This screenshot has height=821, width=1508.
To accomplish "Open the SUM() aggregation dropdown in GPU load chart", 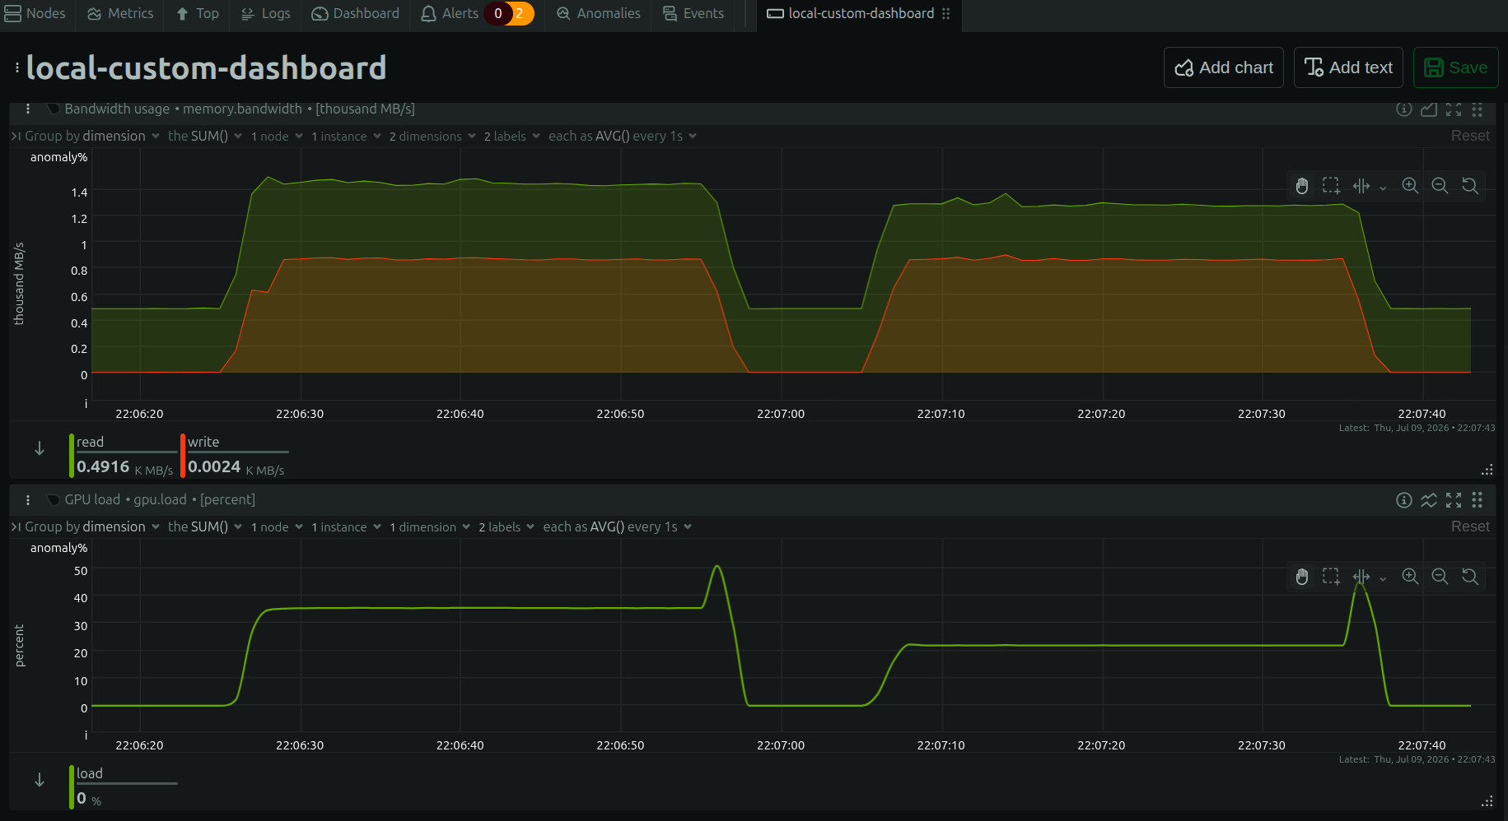I will 204,526.
